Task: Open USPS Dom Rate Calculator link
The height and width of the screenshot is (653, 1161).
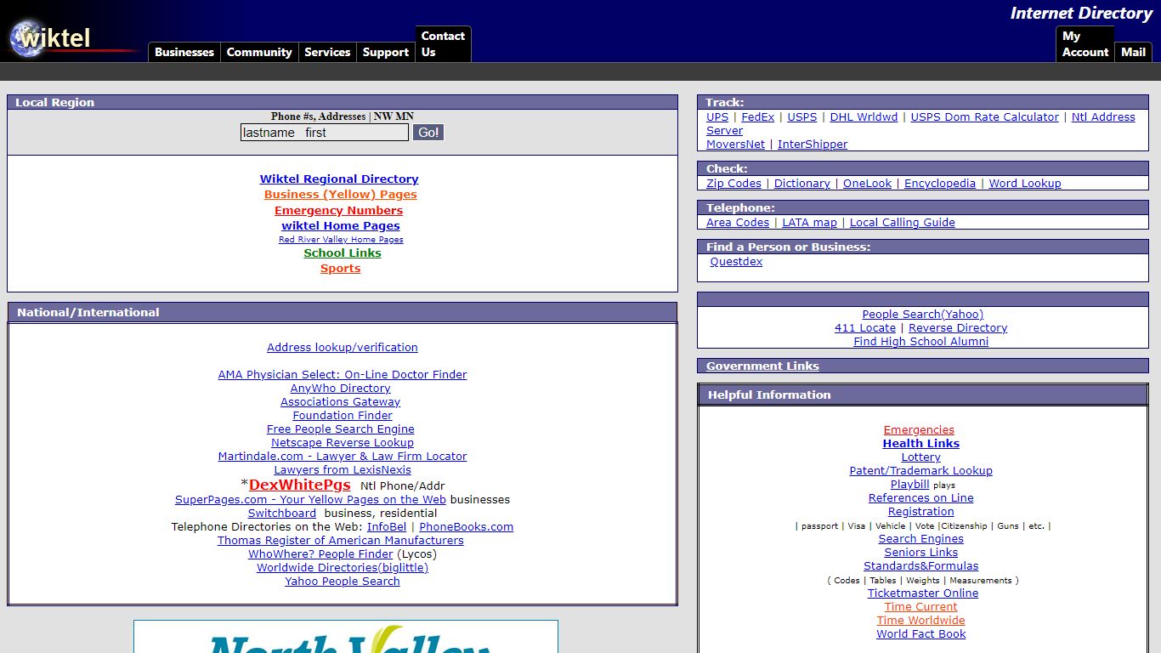Action: tap(985, 117)
